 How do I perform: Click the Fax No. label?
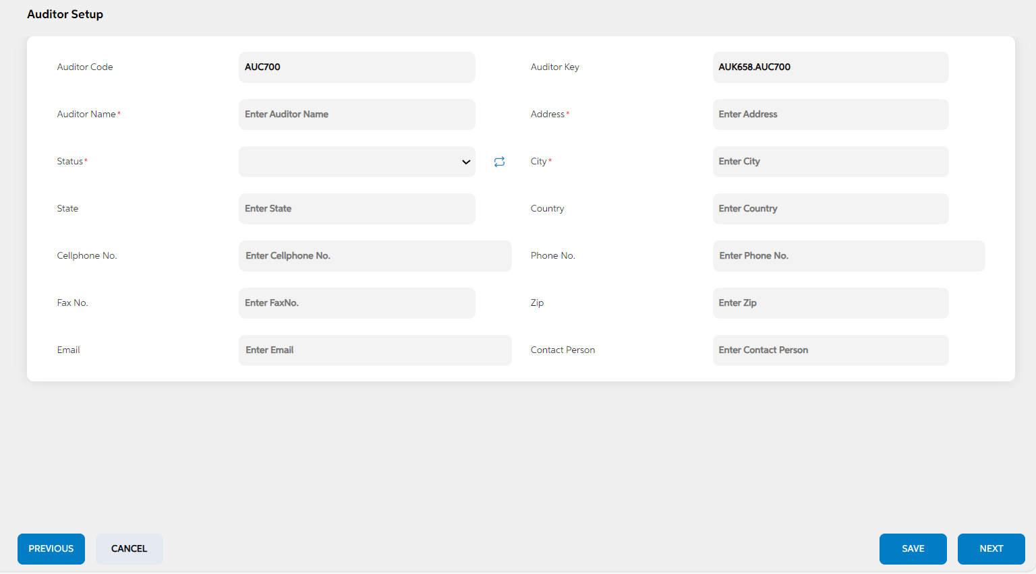point(73,303)
